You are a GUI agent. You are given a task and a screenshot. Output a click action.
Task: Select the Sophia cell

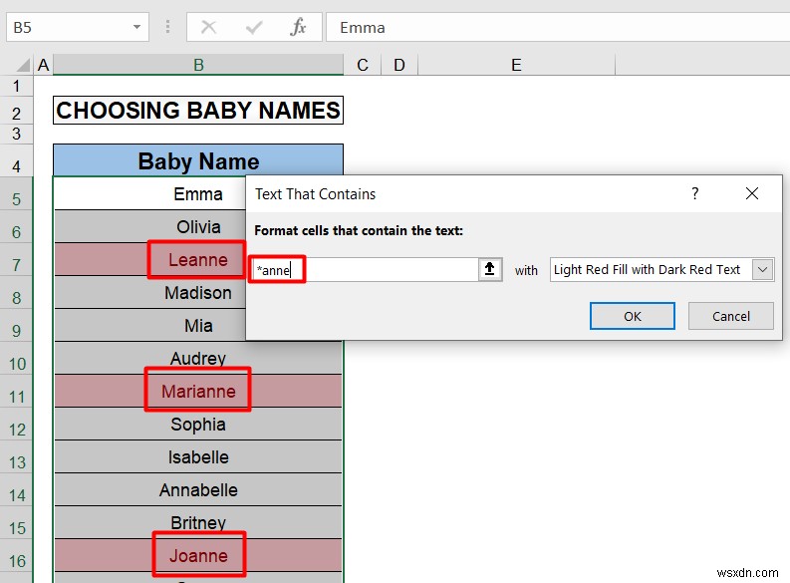[x=198, y=425]
